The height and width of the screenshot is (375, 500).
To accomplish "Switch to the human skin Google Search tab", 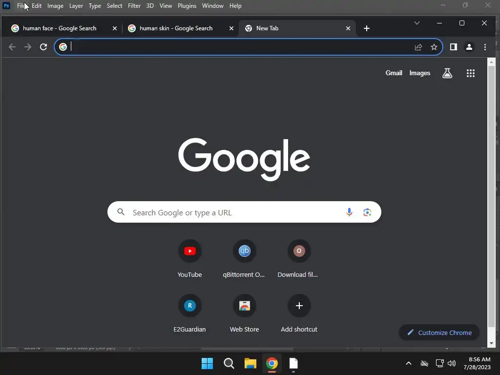I will (x=176, y=28).
